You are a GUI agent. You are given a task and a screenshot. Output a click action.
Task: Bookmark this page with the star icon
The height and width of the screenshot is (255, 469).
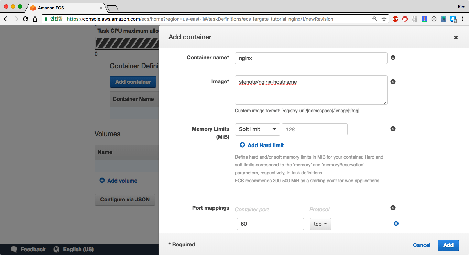384,19
